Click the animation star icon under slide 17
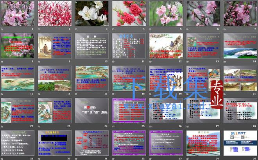Image resolution: width=258 pixels, height=160 pixels. coord(76,94)
